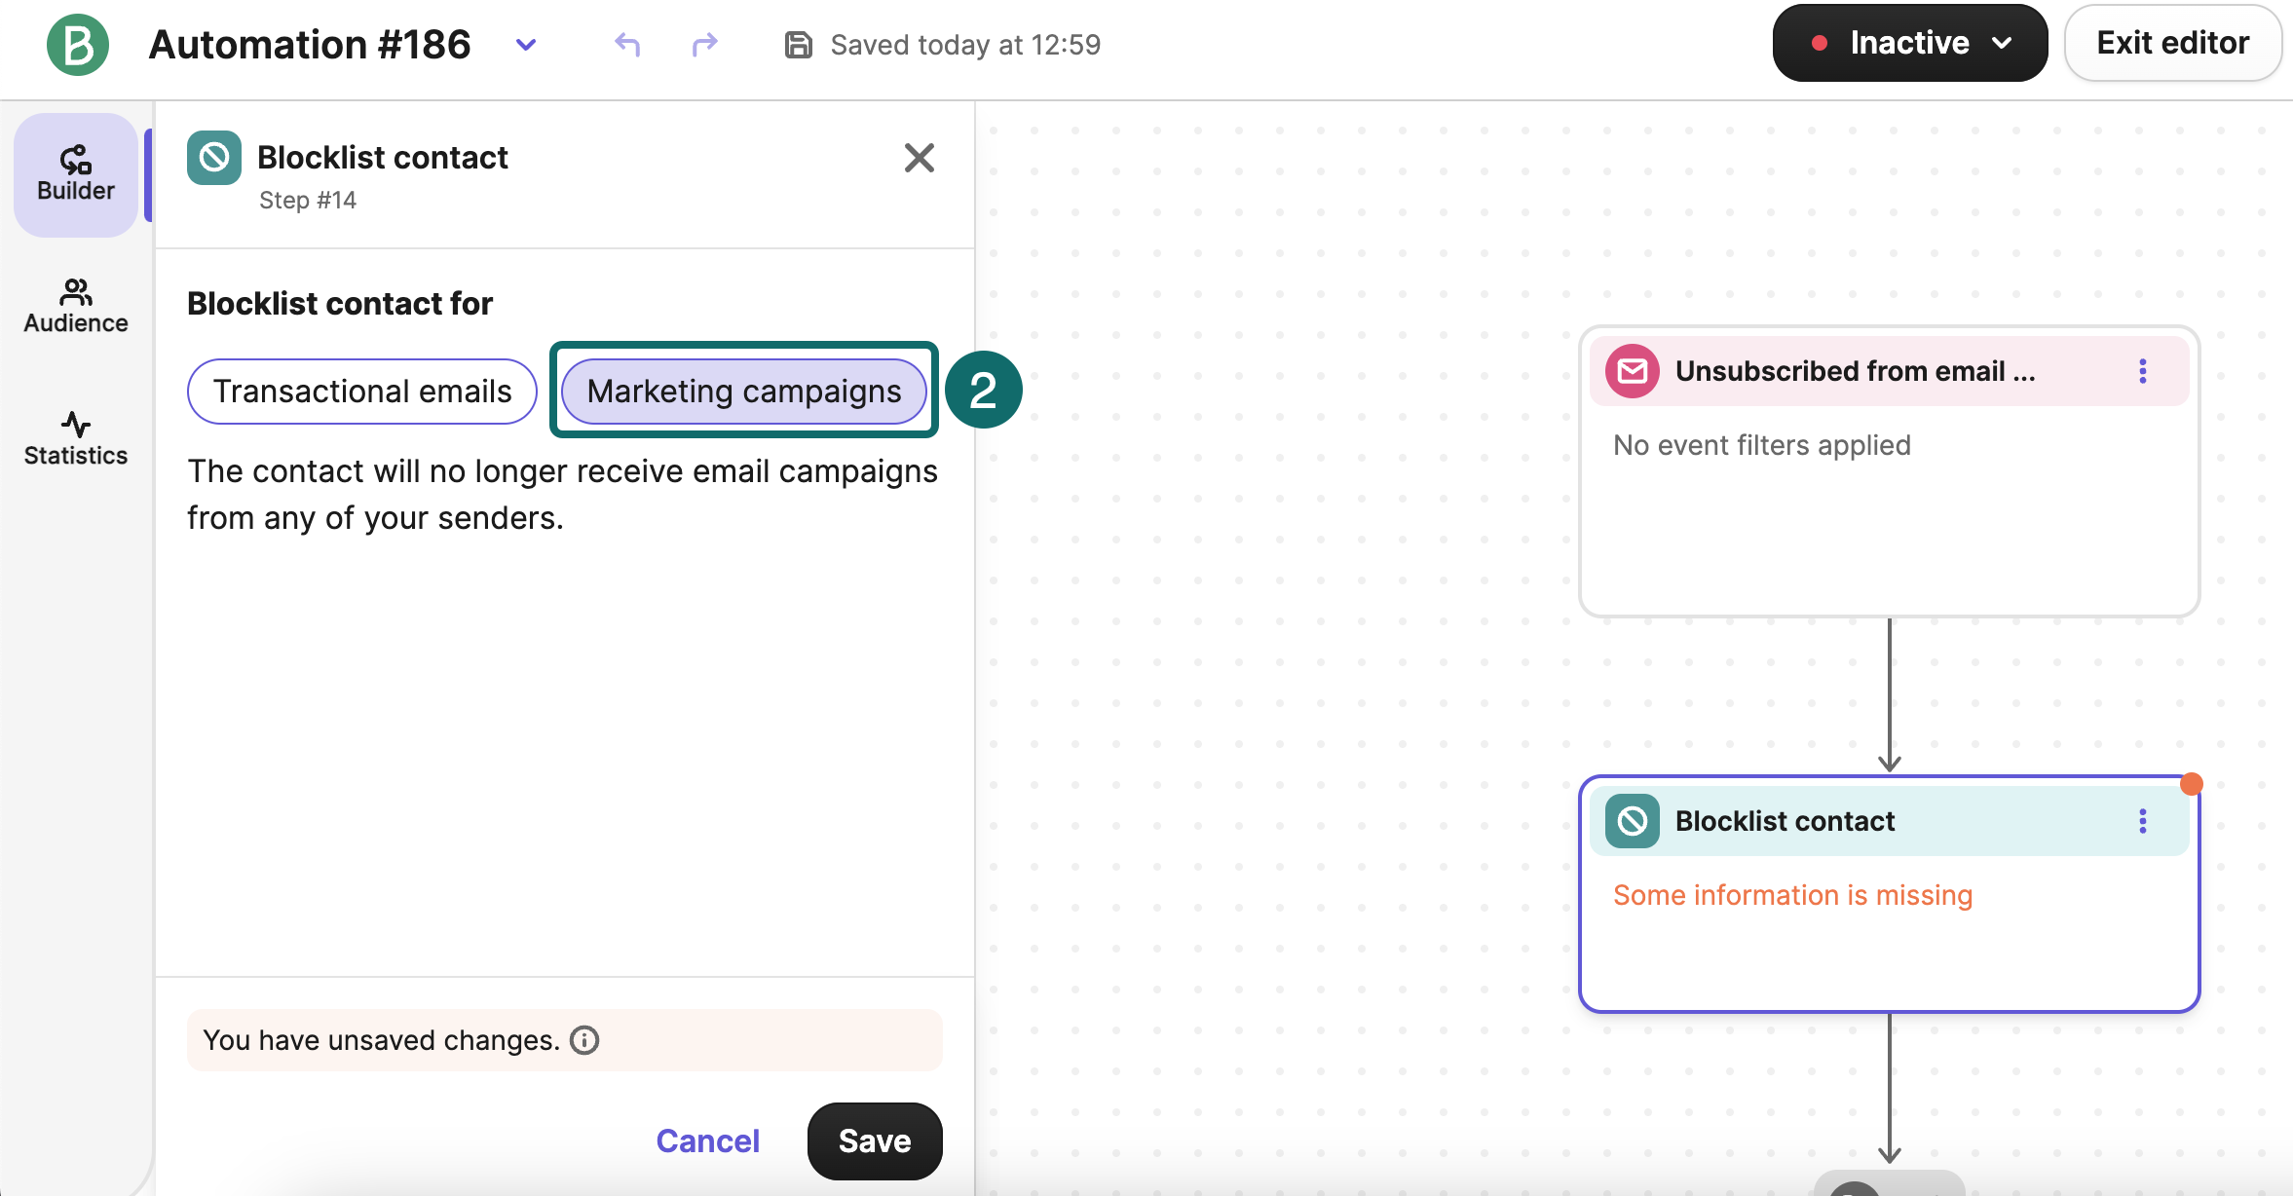Open the Inactive status dropdown
This screenshot has height=1196, width=2293.
tap(1908, 42)
